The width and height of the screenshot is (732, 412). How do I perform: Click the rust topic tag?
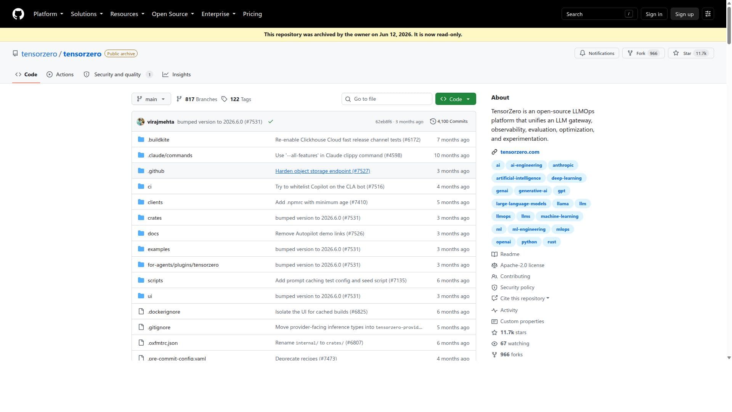pyautogui.click(x=552, y=242)
